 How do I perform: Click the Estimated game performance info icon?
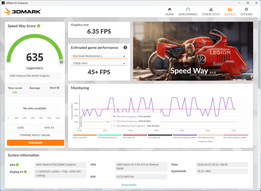[125, 48]
